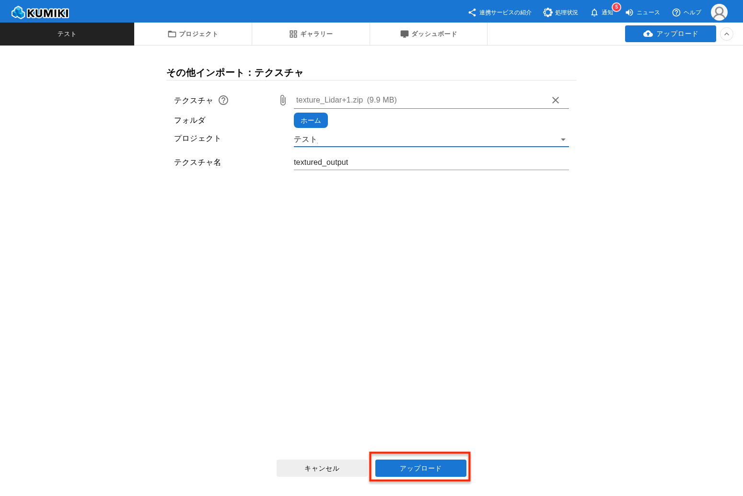Open linked services introduction
The height and width of the screenshot is (496, 743).
click(500, 12)
